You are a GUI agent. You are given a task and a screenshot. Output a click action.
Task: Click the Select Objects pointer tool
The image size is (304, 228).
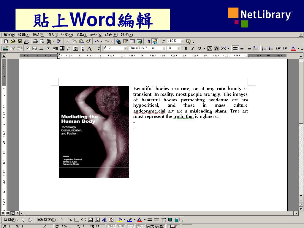23,220
